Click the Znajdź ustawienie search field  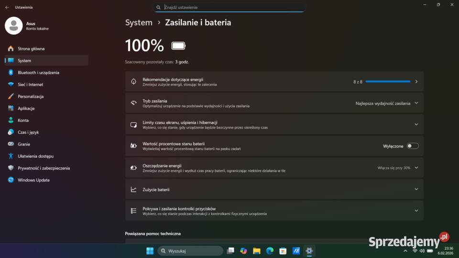(x=229, y=7)
